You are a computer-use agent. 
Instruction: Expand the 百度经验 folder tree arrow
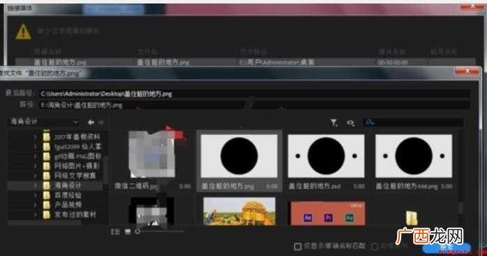(x=36, y=195)
